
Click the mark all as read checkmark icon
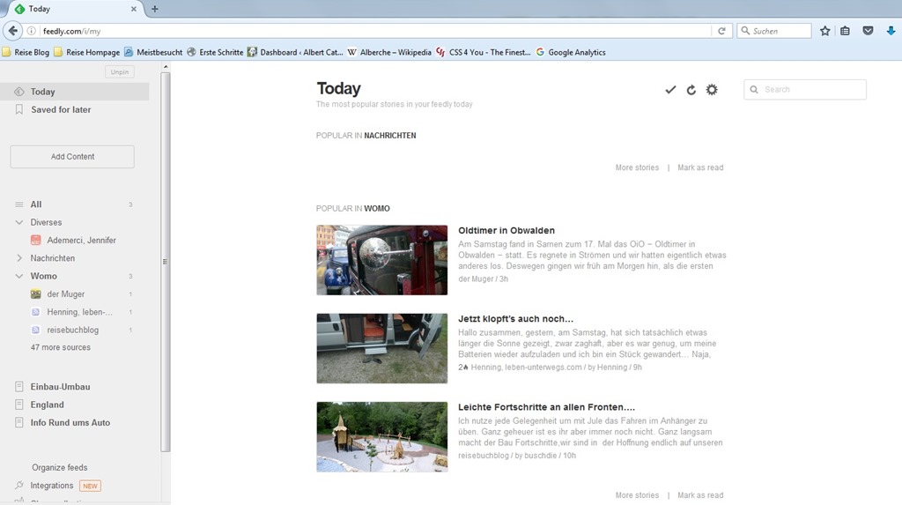coord(670,90)
